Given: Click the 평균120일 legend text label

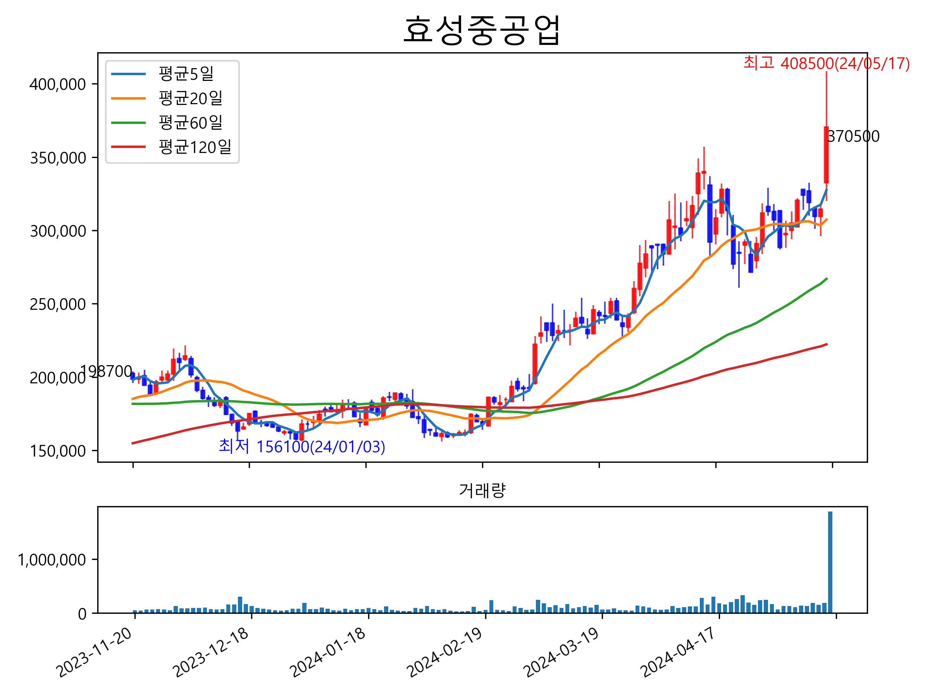Looking at the screenshot, I should pyautogui.click(x=195, y=147).
